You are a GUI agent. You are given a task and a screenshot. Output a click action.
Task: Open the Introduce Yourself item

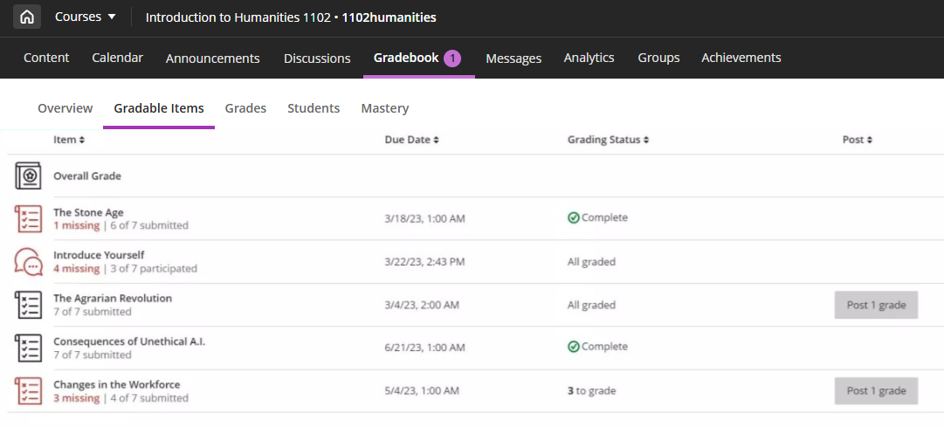(x=99, y=255)
